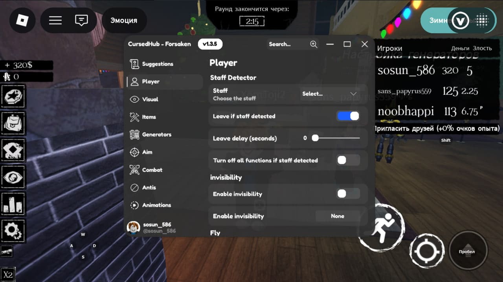Tap the S movement key
This screenshot has width=503, height=282.
(83, 257)
